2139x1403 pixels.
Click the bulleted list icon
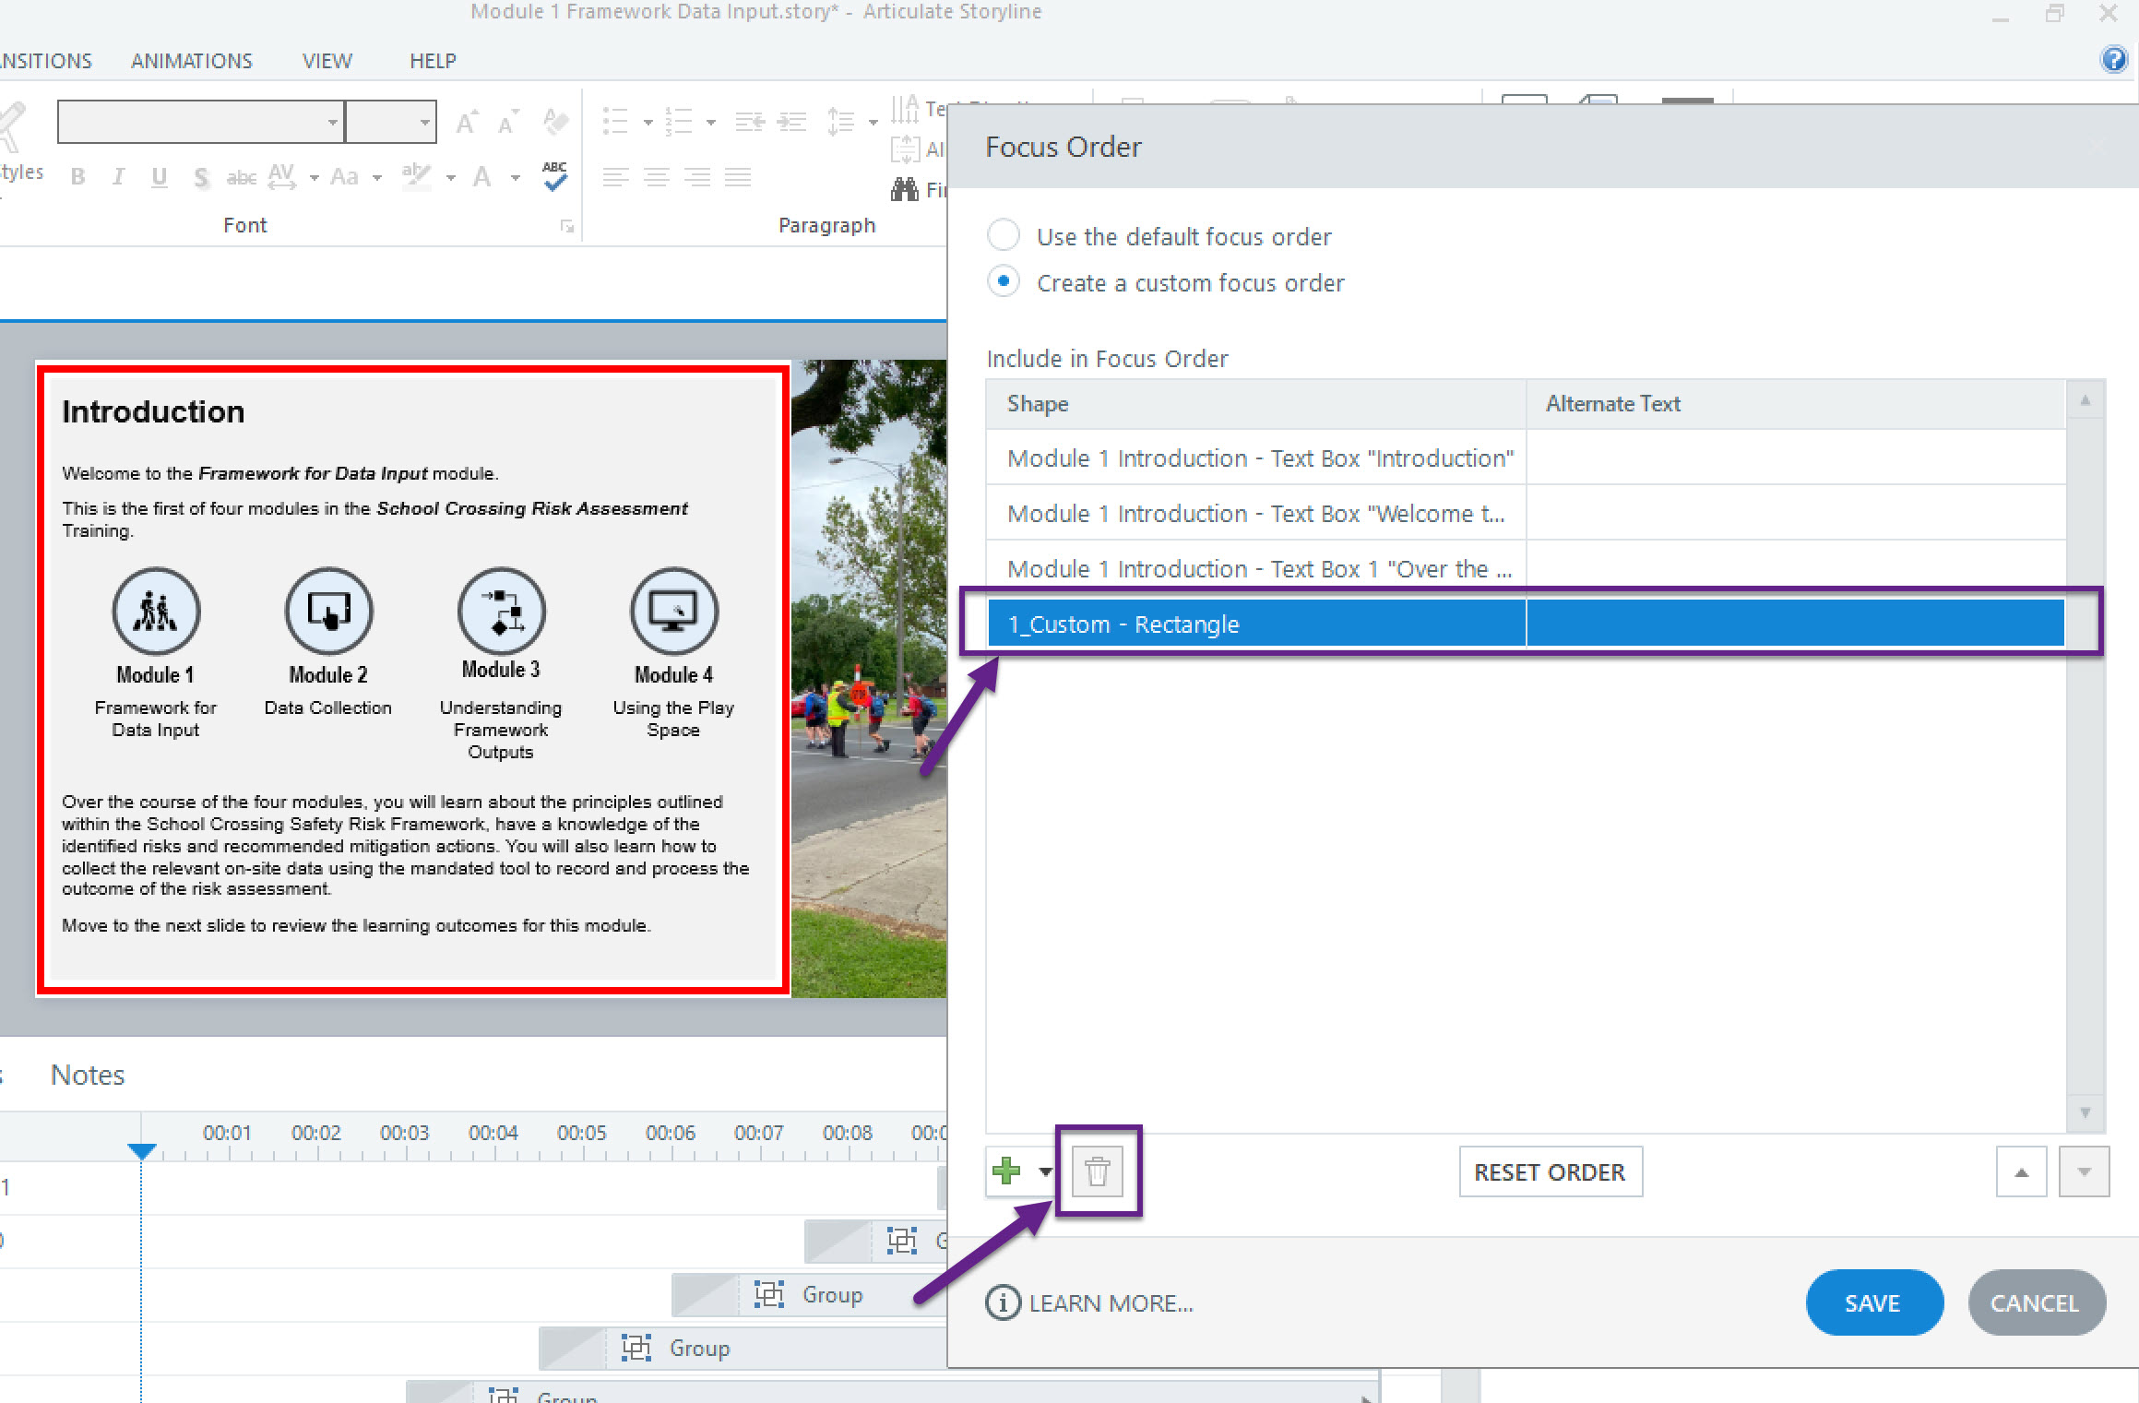click(615, 122)
